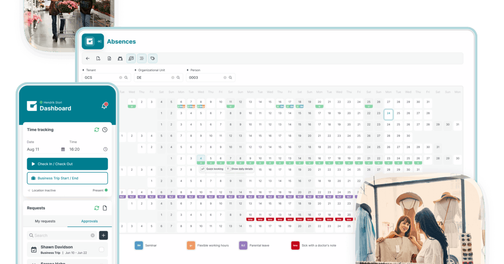Image resolution: width=504 pixels, height=264 pixels.
Task: Clear the Tenant field value
Action: 121,78
